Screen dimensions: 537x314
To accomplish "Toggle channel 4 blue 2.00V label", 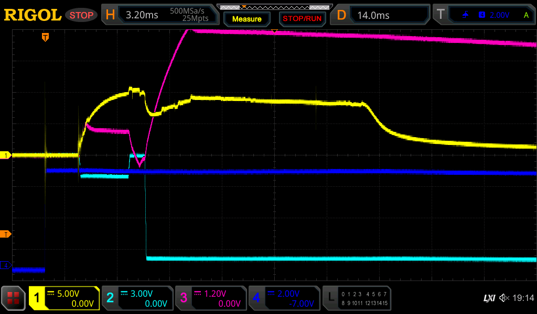I will coord(284,298).
